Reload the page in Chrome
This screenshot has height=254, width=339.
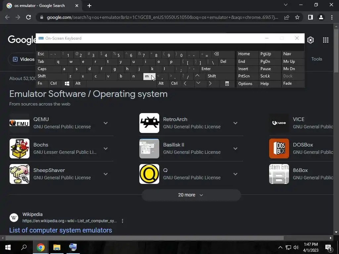click(x=28, y=17)
